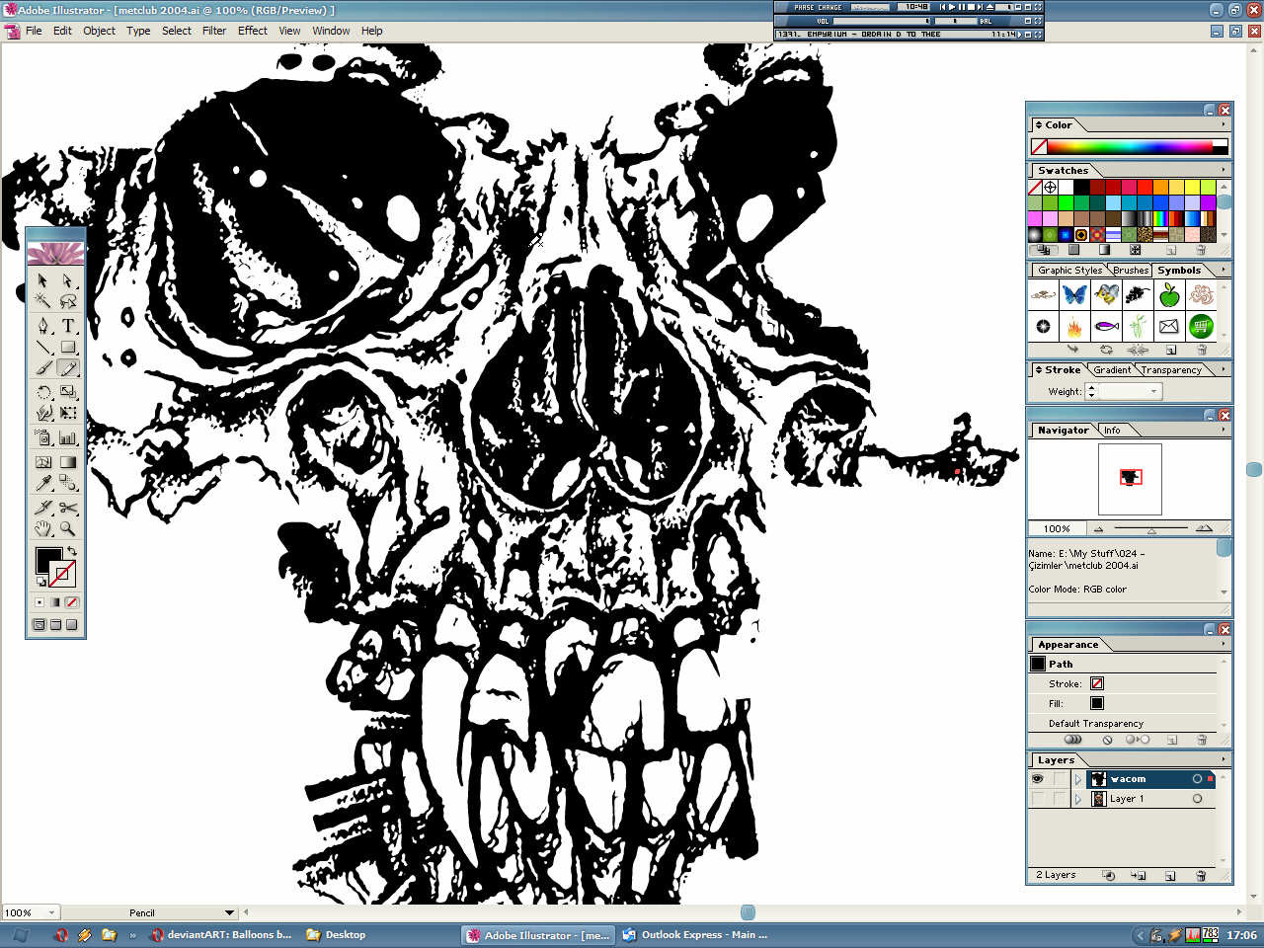
Task: Select the Direct Selection tool
Action: (x=68, y=280)
